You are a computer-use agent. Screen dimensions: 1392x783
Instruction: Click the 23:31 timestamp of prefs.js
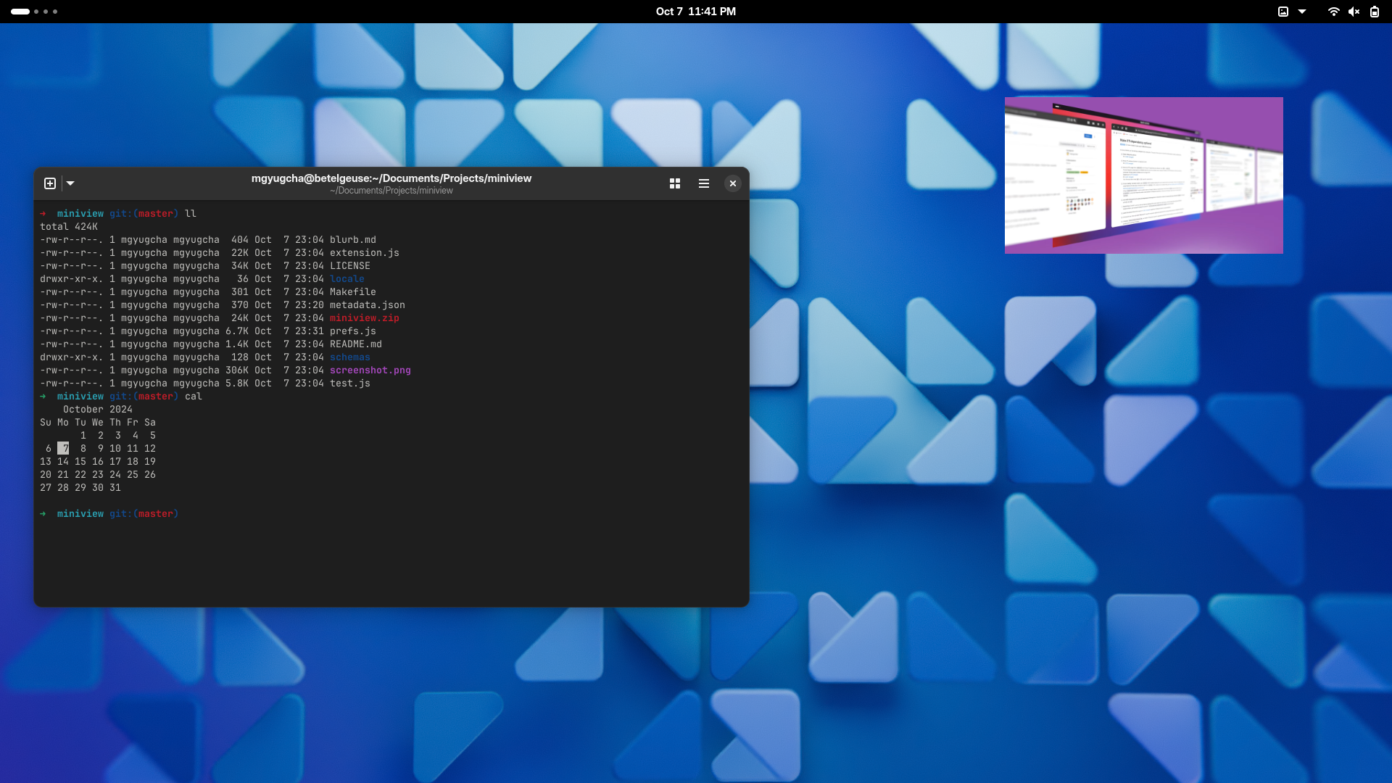pos(310,331)
